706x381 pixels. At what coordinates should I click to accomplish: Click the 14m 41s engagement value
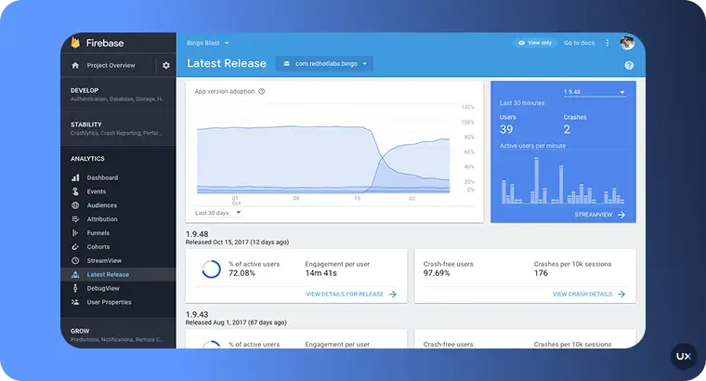point(321,273)
